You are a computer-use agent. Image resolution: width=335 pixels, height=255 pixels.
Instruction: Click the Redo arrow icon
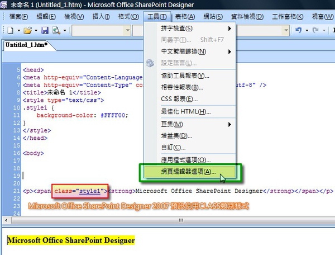pyautogui.click(x=315, y=30)
